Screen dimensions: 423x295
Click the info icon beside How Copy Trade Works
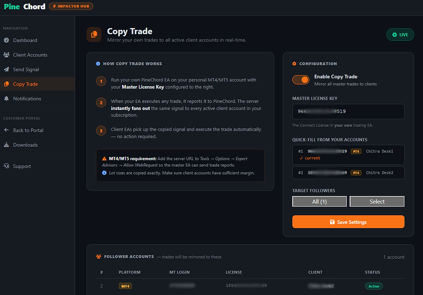pyautogui.click(x=98, y=64)
